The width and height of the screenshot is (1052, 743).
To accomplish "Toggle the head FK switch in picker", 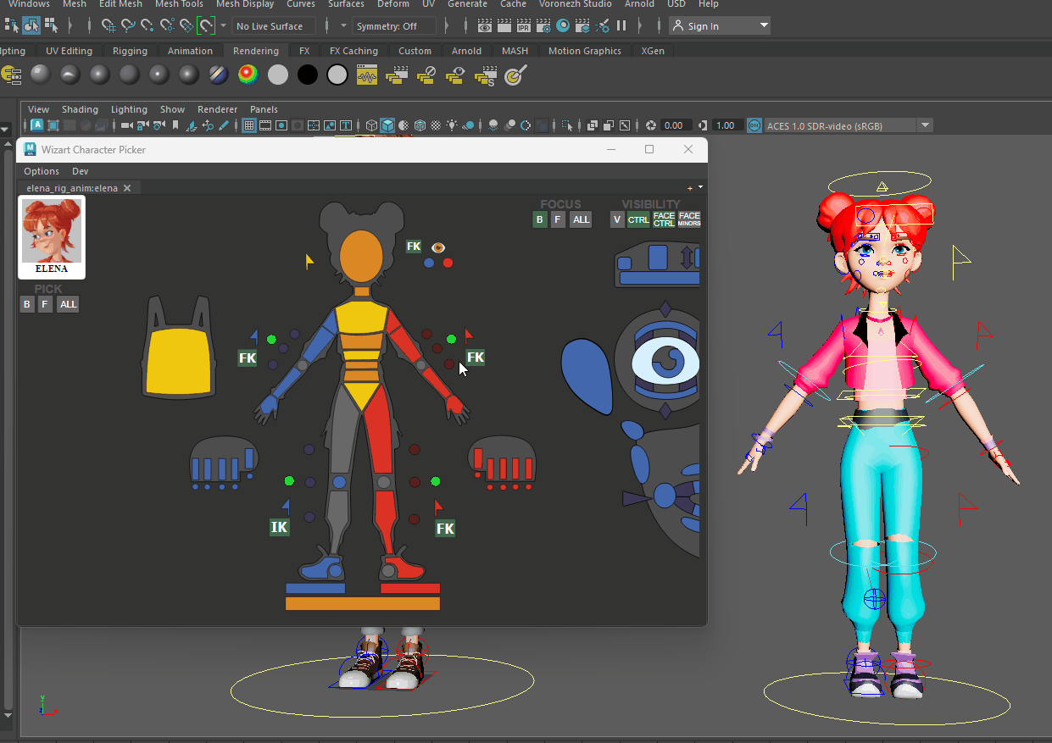I will (414, 247).
